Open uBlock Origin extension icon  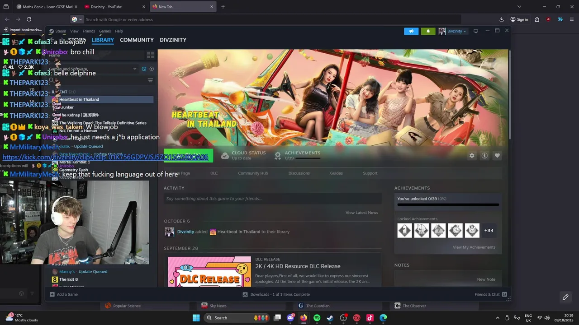548,19
